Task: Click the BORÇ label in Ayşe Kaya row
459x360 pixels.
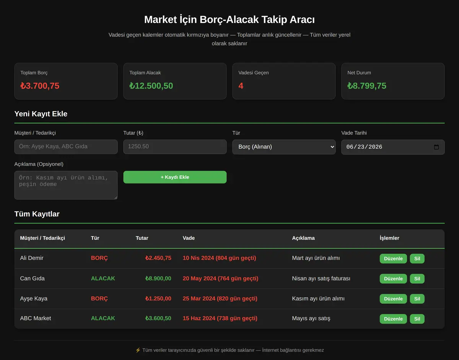Action: click(99, 298)
